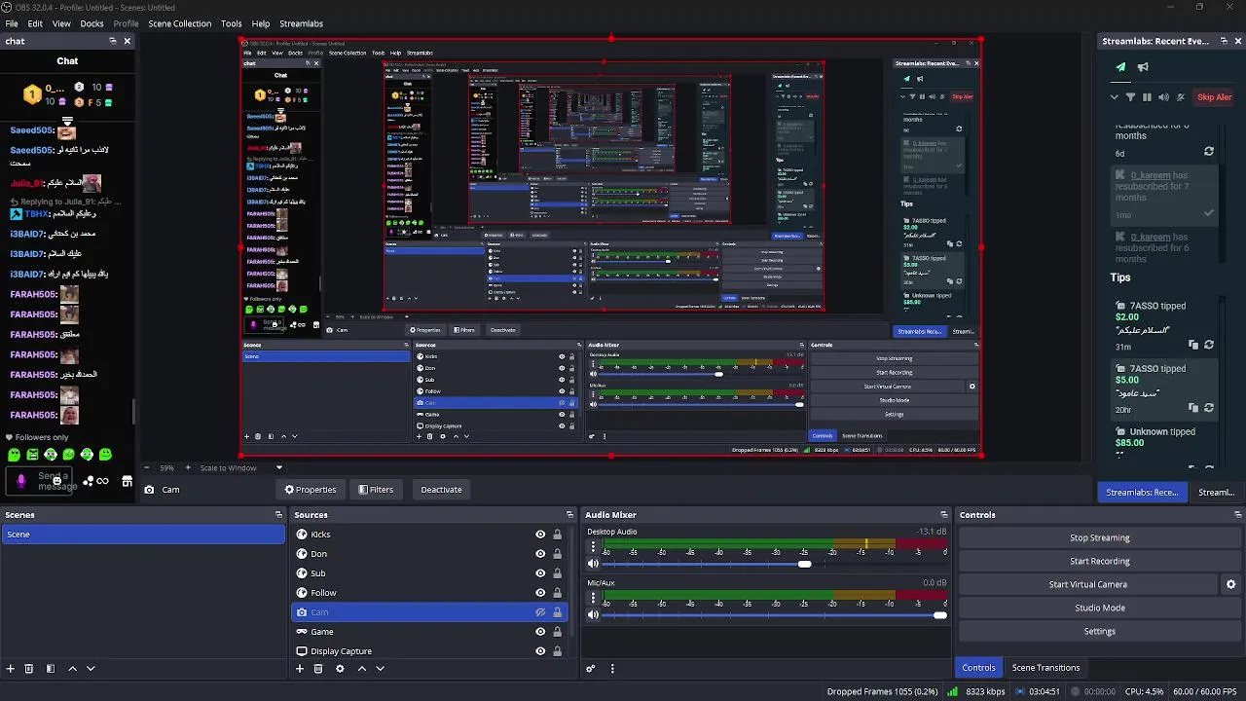Open Streamlabs event filter funnel icon
The height and width of the screenshot is (701, 1246).
pos(1130,97)
